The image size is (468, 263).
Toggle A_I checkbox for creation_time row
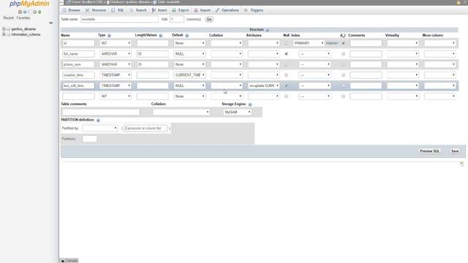click(343, 75)
